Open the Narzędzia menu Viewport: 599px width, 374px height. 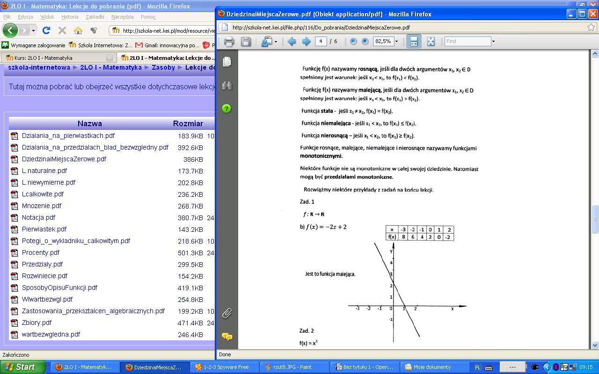pos(123,17)
